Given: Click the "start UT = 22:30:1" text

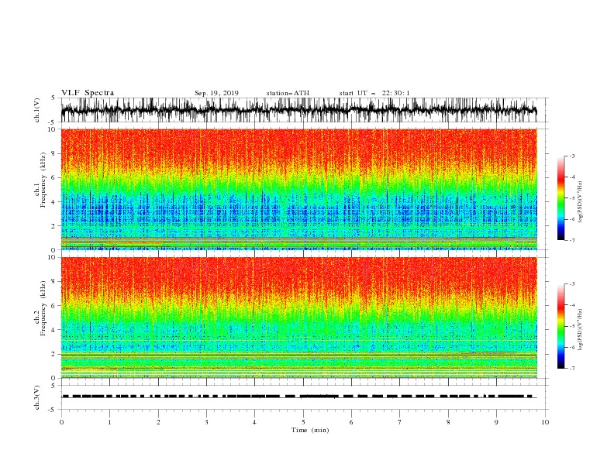Looking at the screenshot, I should pyautogui.click(x=374, y=93).
